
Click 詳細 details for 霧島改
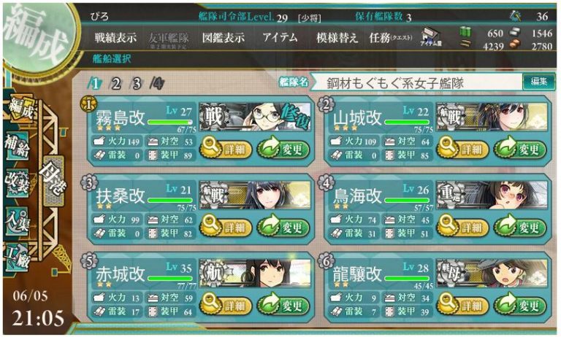226,149
